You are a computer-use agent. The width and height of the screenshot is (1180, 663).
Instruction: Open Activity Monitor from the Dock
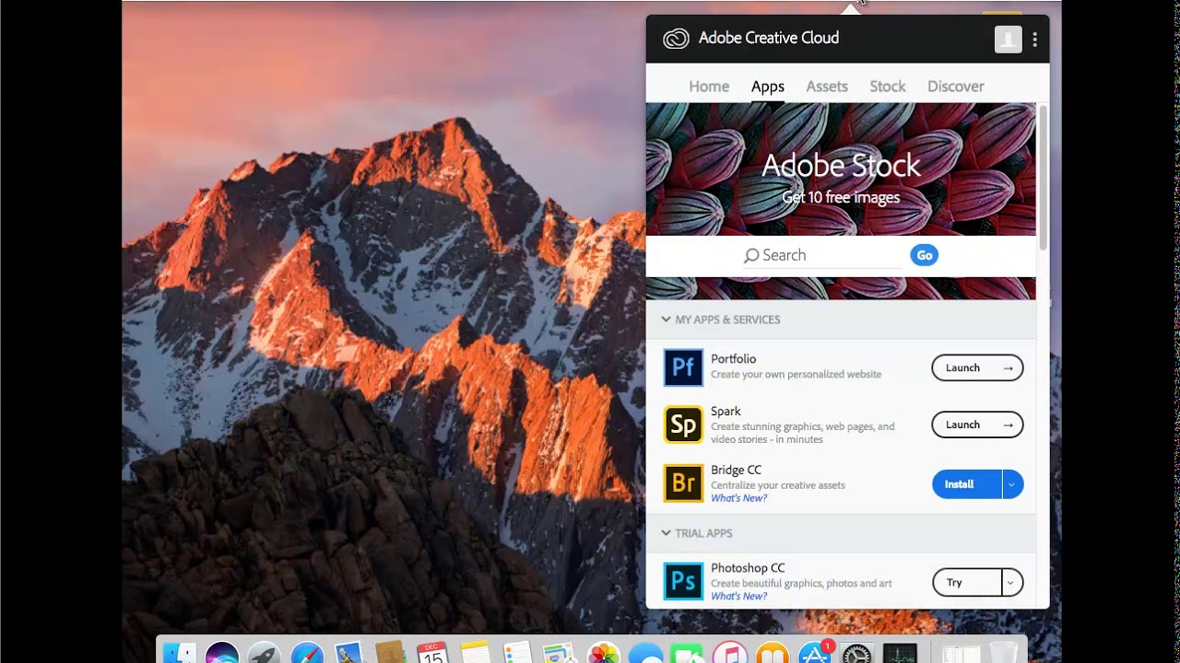click(x=900, y=653)
